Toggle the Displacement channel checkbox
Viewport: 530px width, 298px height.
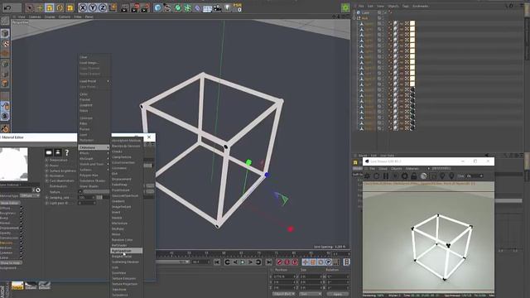(22, 228)
